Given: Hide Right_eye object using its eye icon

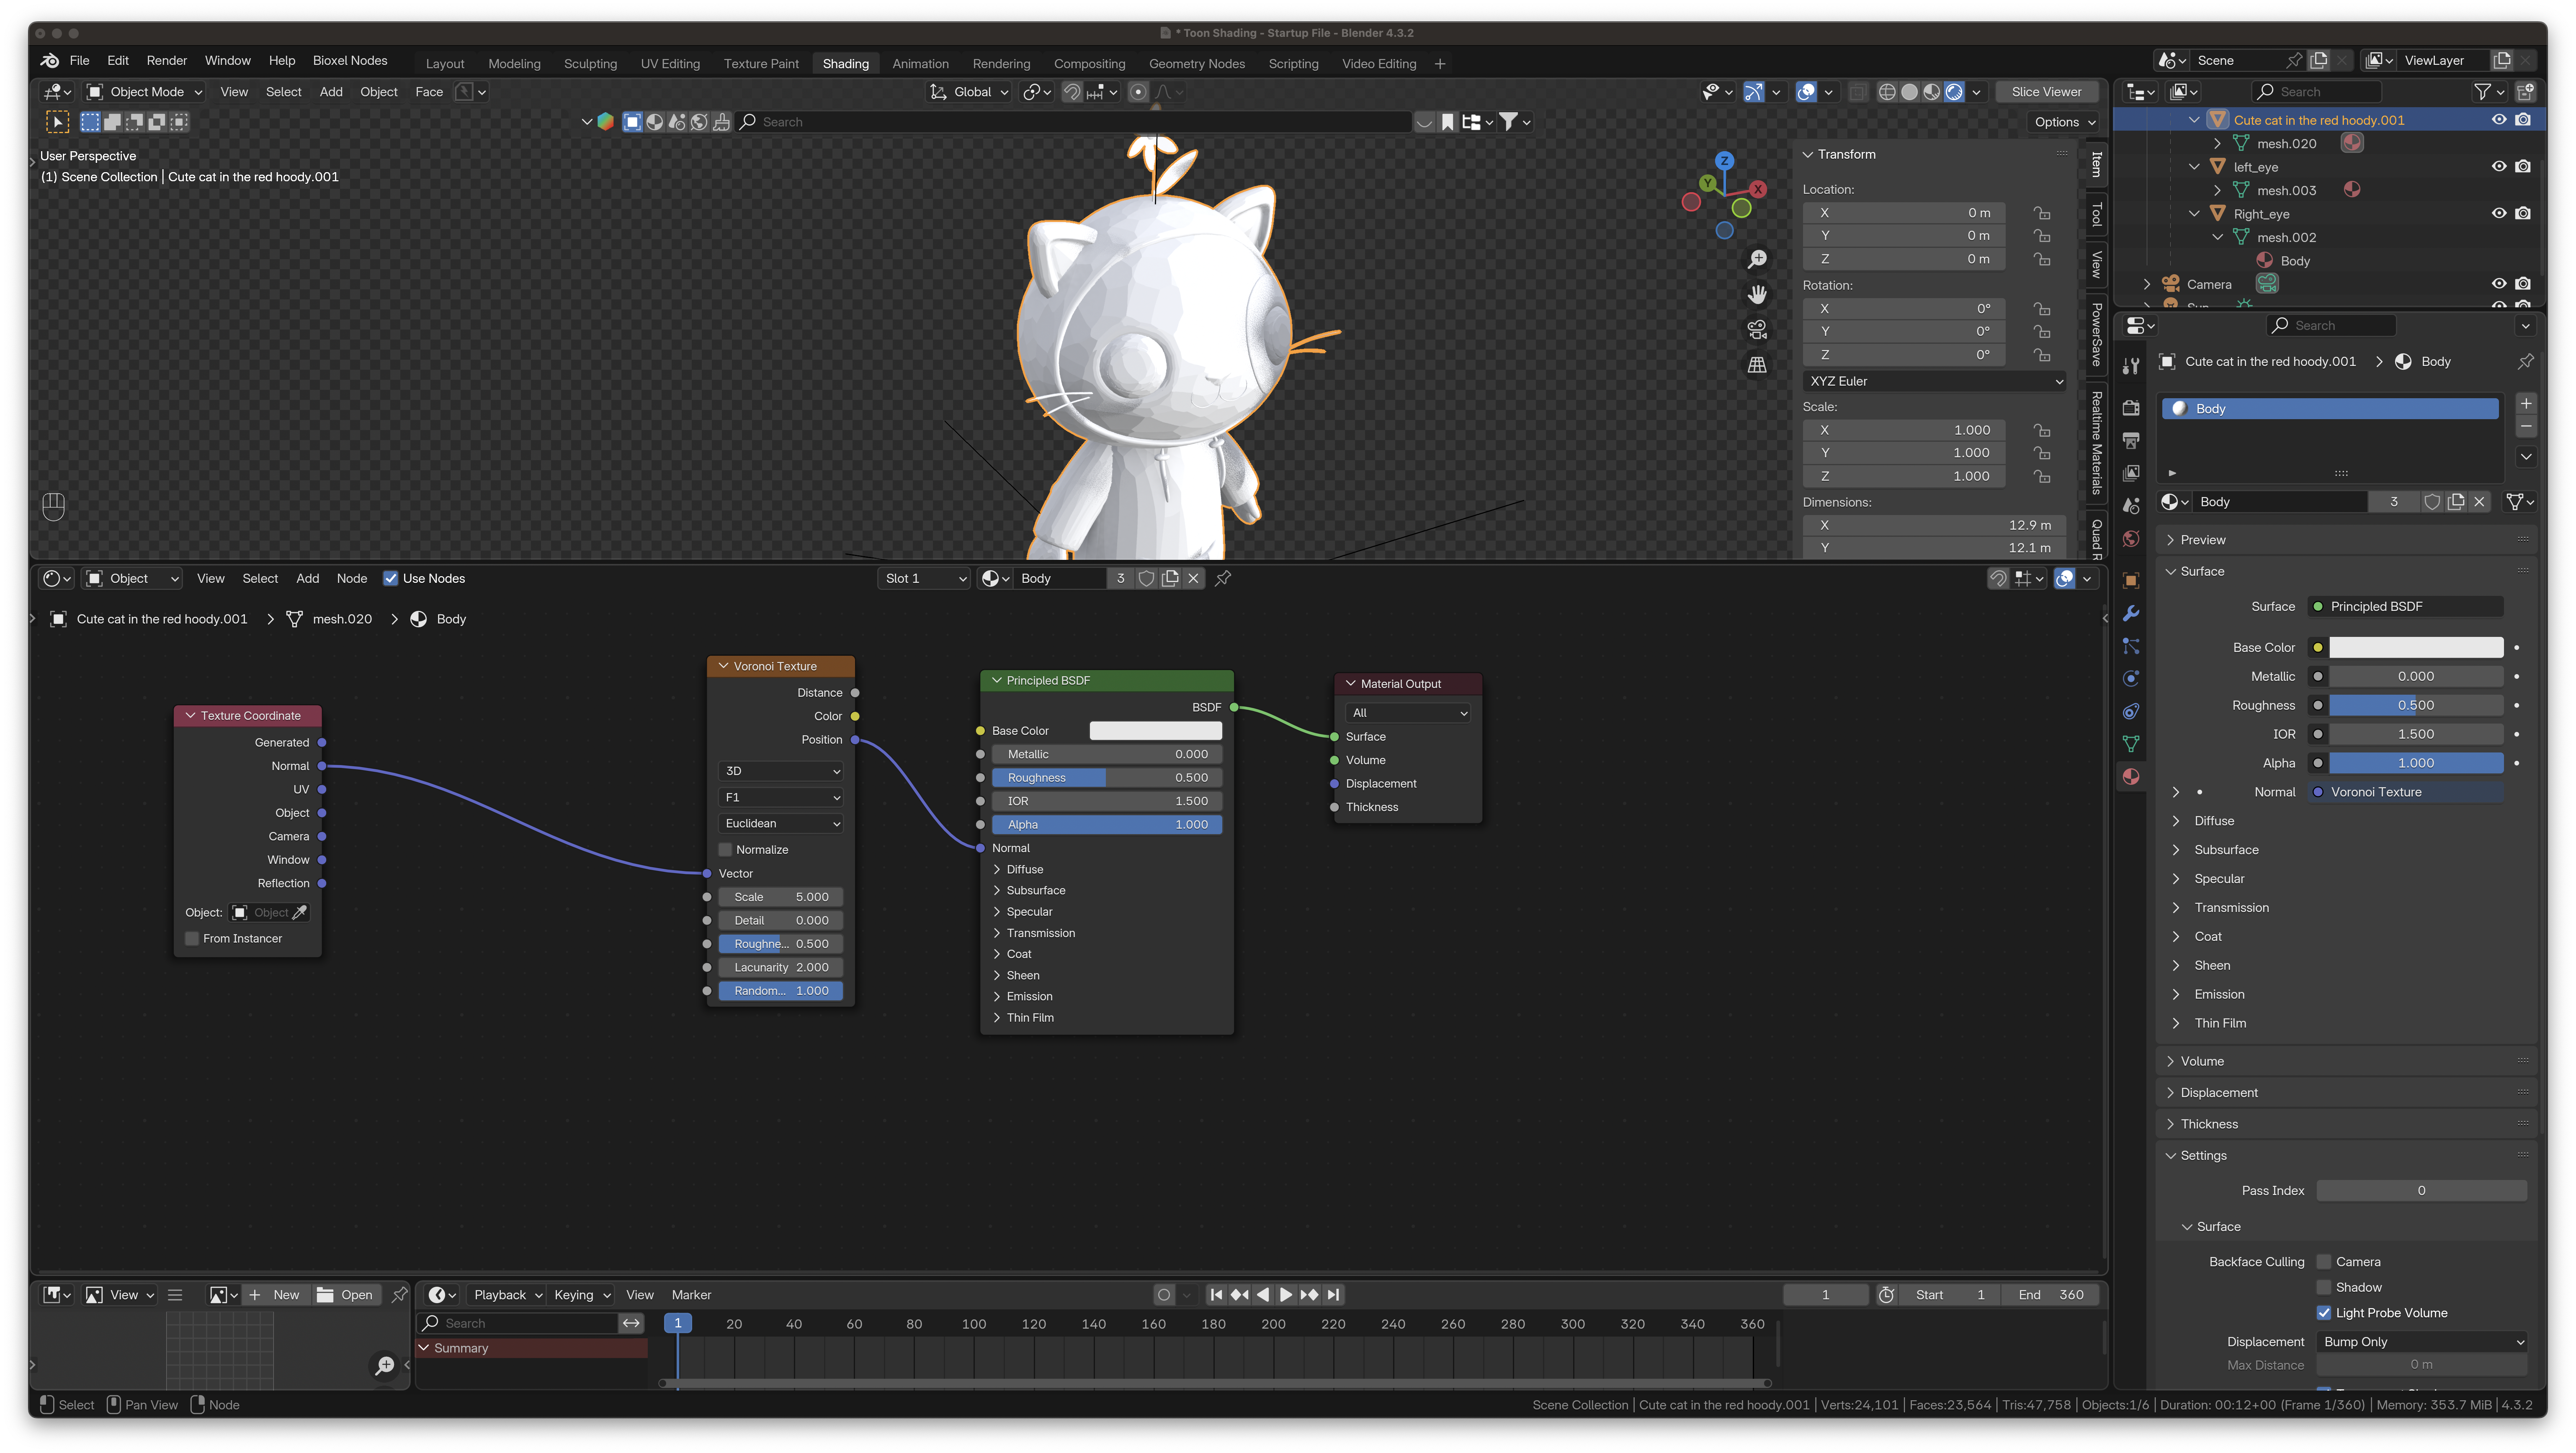Looking at the screenshot, I should click(x=2499, y=214).
